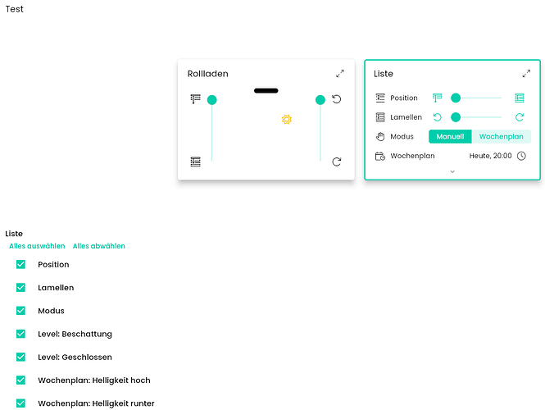The width and height of the screenshot is (545, 410).
Task: Expand Liste card with the down chevron
Action: pyautogui.click(x=452, y=171)
